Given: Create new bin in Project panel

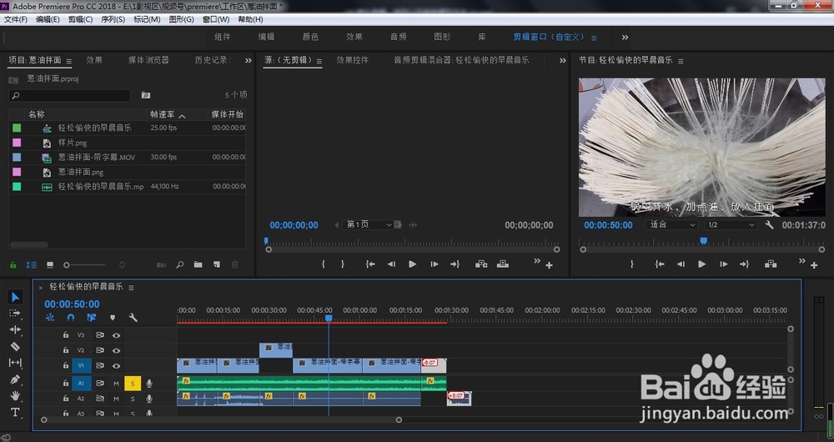Looking at the screenshot, I should tap(198, 264).
